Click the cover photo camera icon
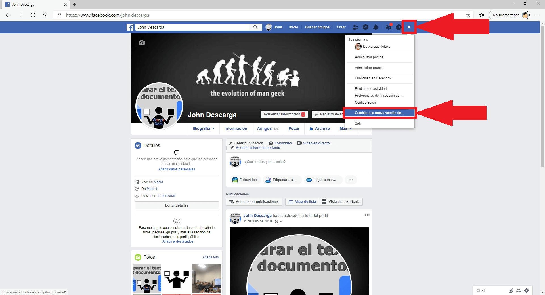 [142, 43]
